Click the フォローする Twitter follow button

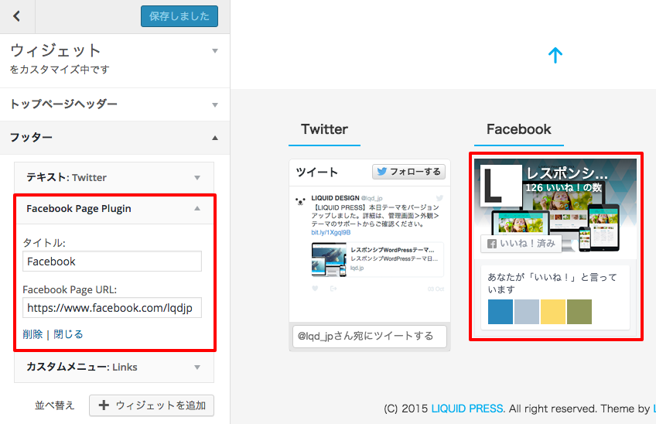point(408,172)
